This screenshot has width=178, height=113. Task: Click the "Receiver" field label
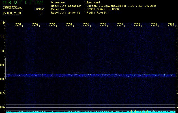[58, 9]
